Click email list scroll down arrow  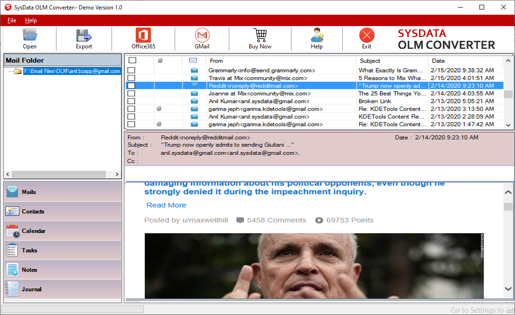point(508,125)
